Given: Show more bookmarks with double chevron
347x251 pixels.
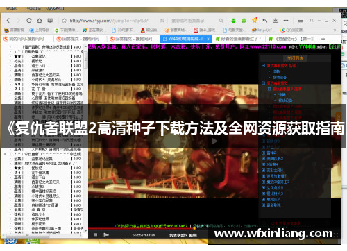Looking at the screenshot, I should click(x=335, y=30).
